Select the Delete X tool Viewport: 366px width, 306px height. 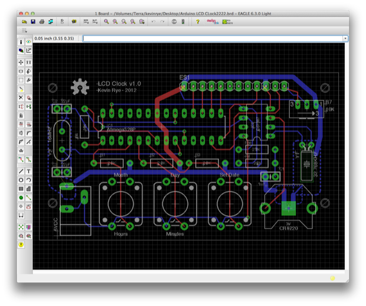tap(21, 97)
